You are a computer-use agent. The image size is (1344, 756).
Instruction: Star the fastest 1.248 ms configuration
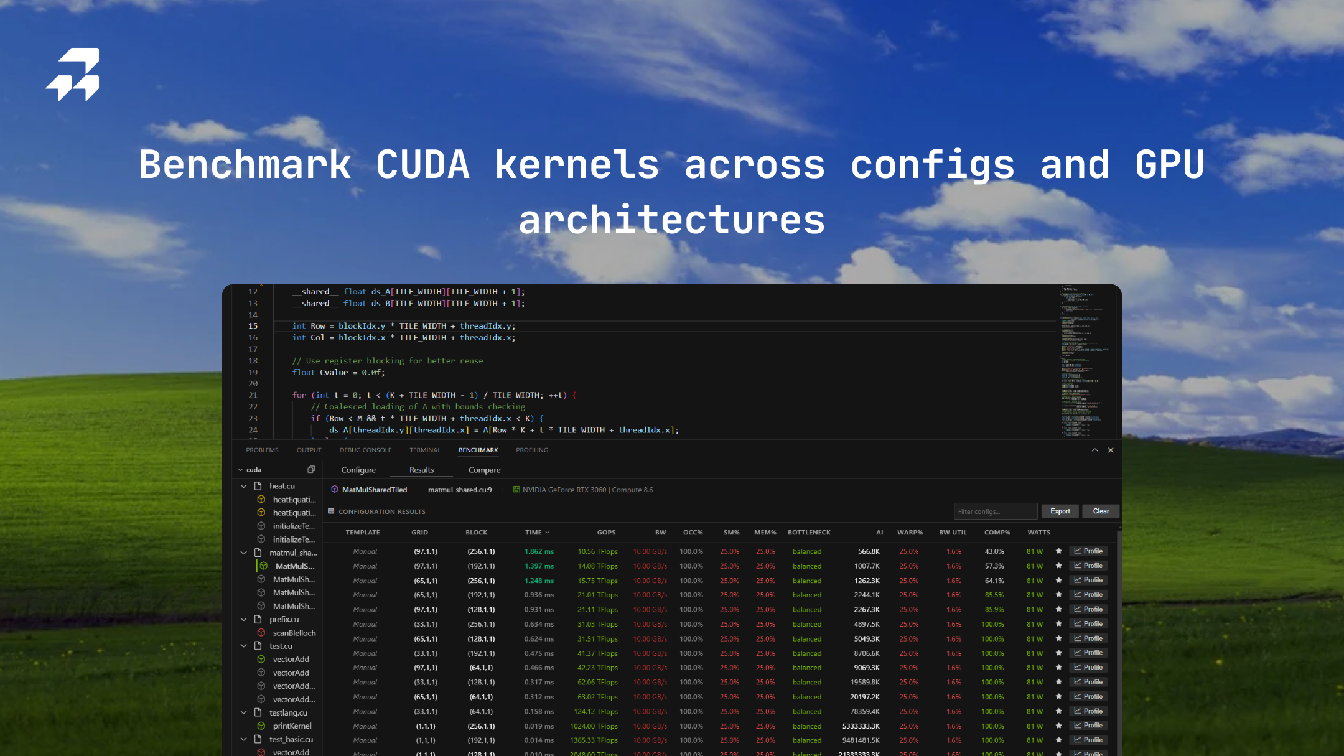(x=1058, y=580)
